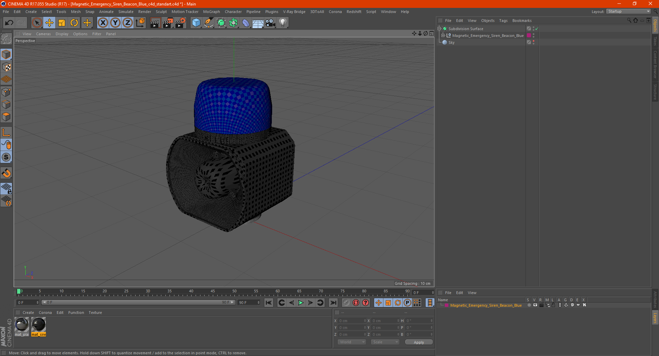This screenshot has width=659, height=356.
Task: Add a Light object
Action: point(283,23)
